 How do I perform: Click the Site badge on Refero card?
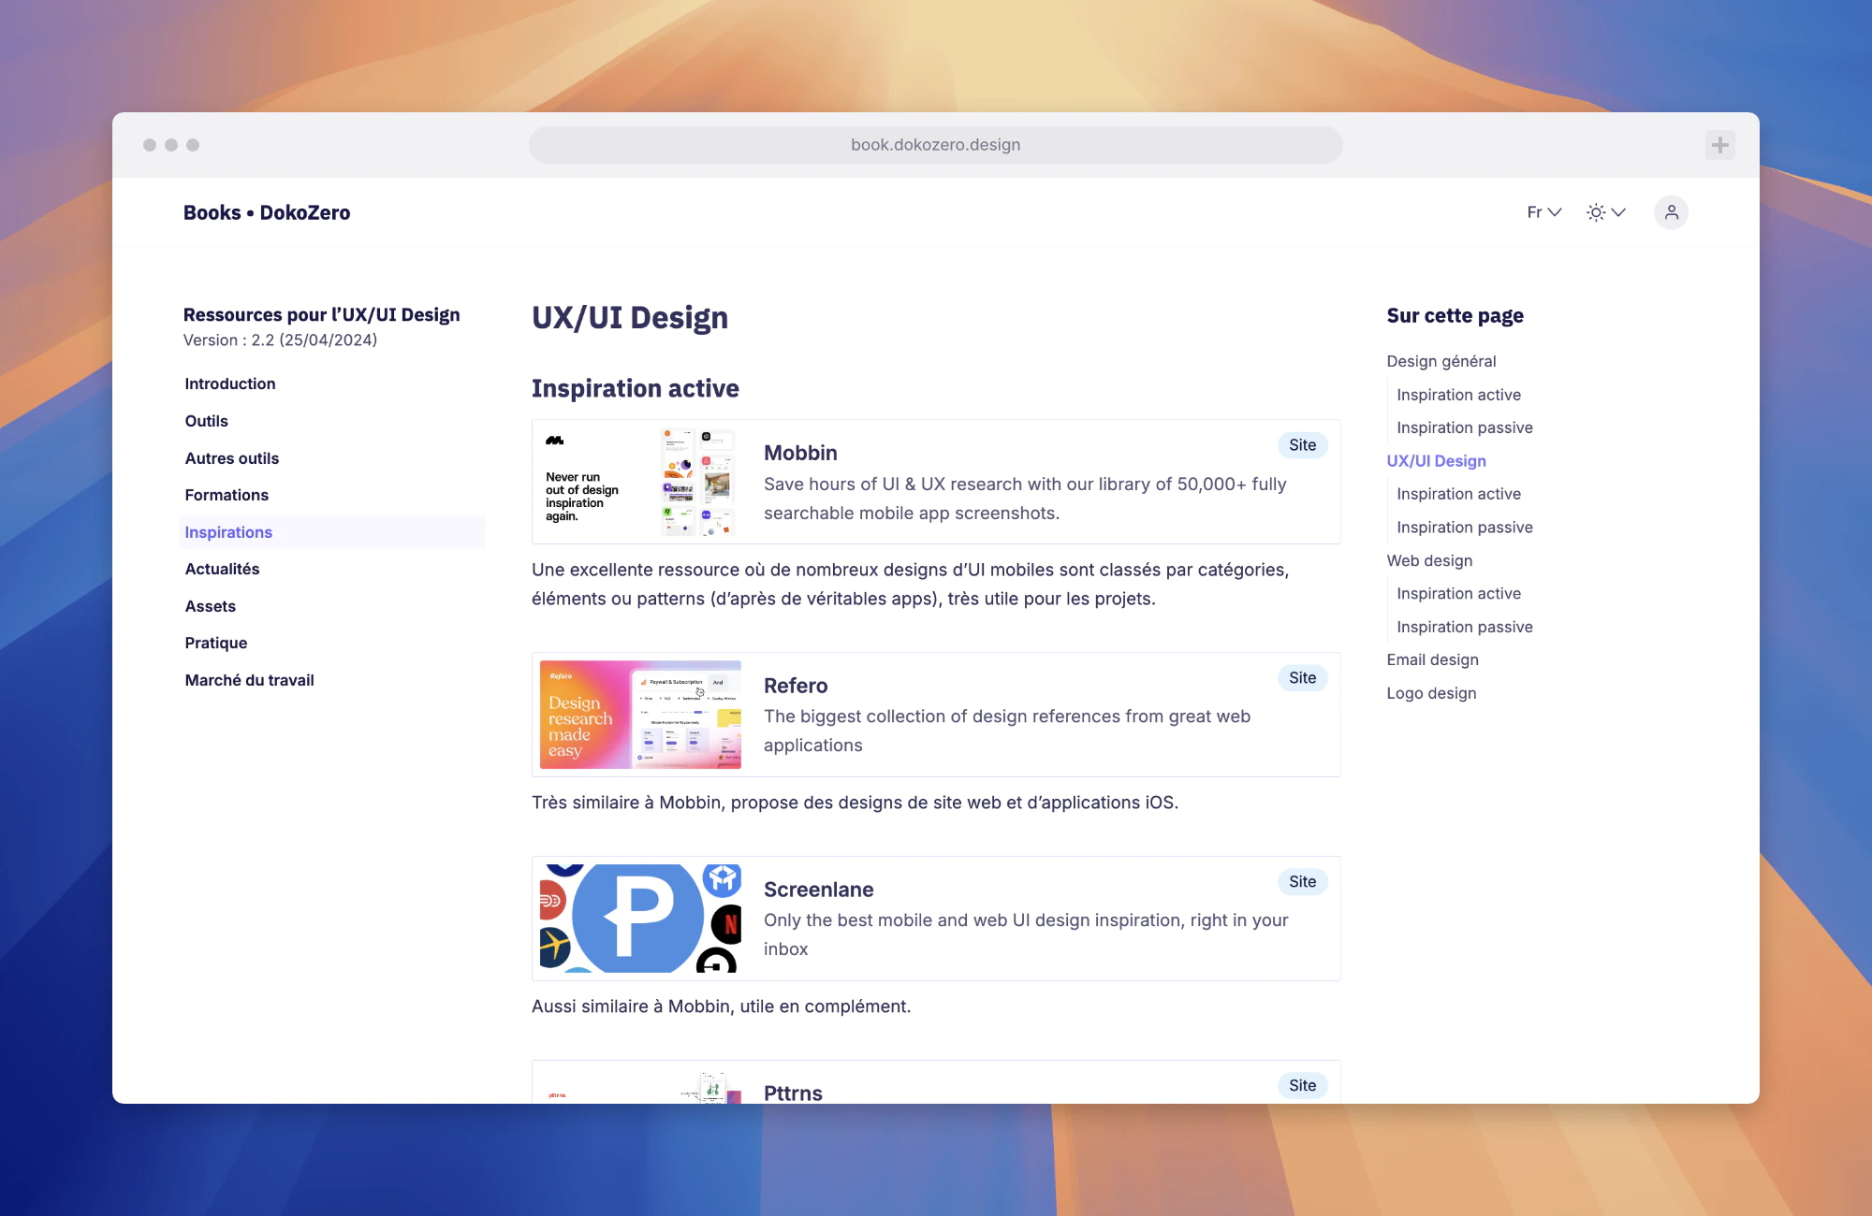pos(1302,678)
